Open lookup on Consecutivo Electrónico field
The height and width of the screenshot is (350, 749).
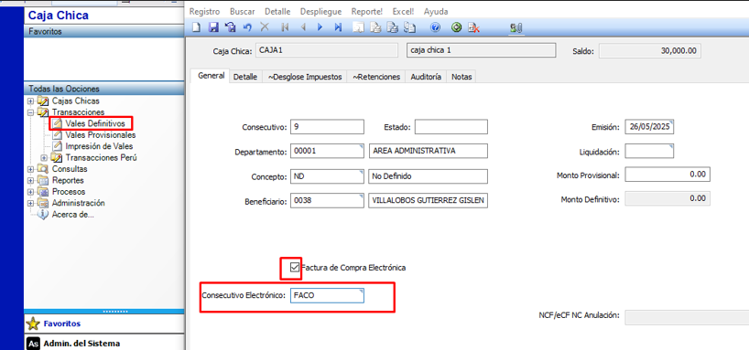(362, 291)
